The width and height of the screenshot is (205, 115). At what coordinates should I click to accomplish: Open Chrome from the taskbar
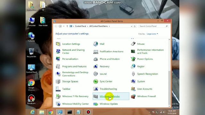pos(51,112)
